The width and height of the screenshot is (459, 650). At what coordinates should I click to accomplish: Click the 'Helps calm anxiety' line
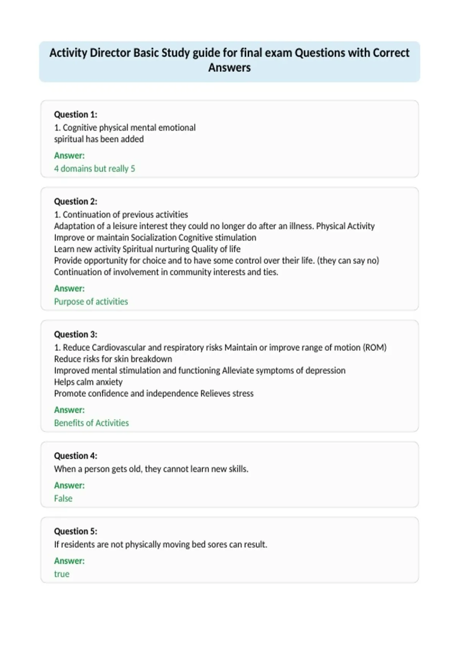pyautogui.click(x=88, y=382)
